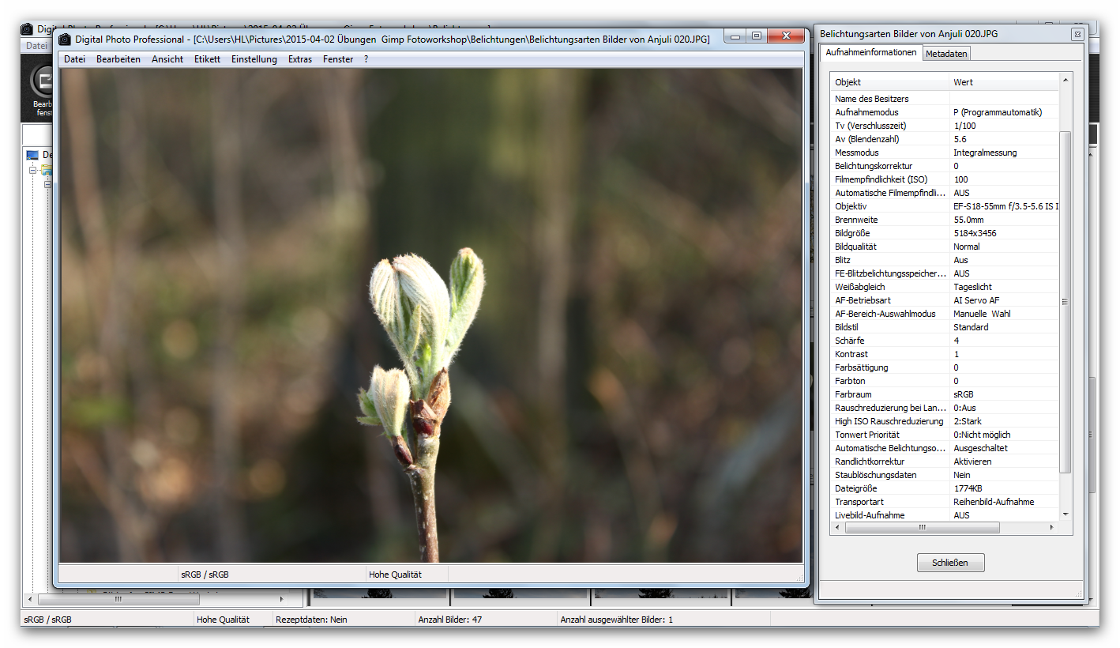Select the Aufnahmeinformationen tab
This screenshot has width=1120, height=648.
tap(871, 52)
